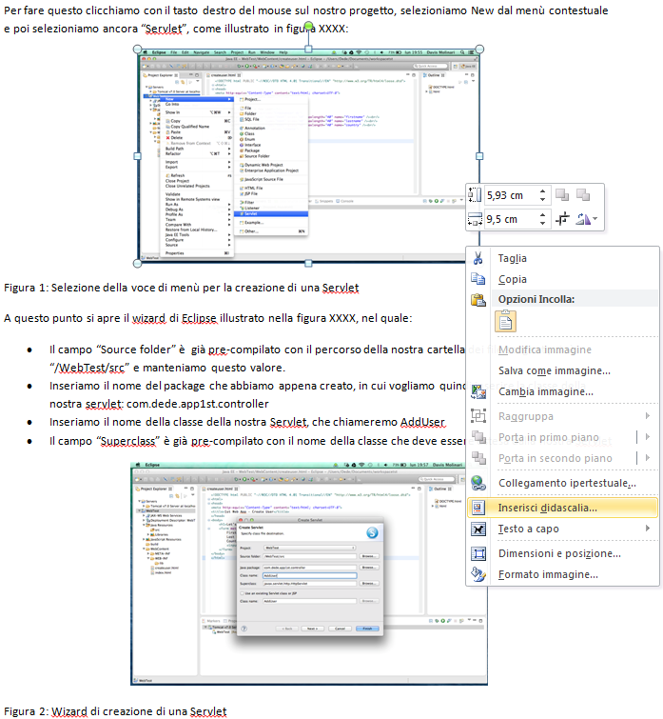Expand the Testo a capo submenu arrow
This screenshot has height=719, width=663.
pos(648,529)
